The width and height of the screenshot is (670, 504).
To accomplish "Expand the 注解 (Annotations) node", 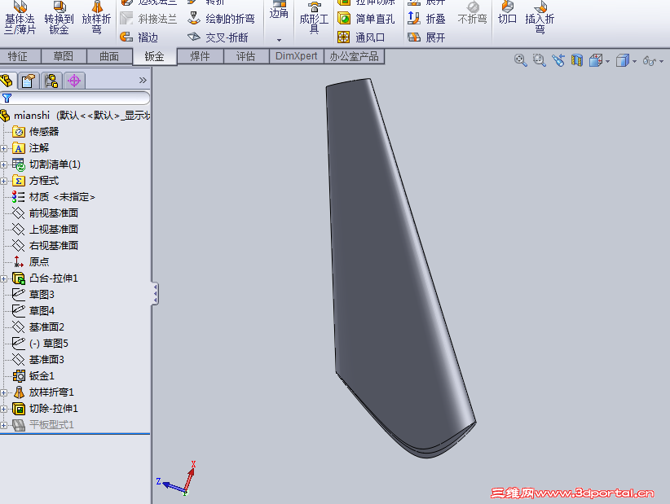I will pos(4,148).
